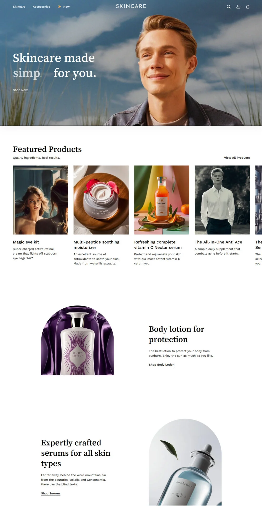This screenshot has height=506, width=262.
Task: Click the Shop Now hero link
Action: [20, 90]
